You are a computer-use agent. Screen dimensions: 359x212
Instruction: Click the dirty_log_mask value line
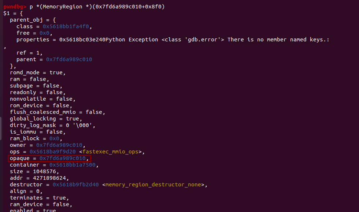52,126
